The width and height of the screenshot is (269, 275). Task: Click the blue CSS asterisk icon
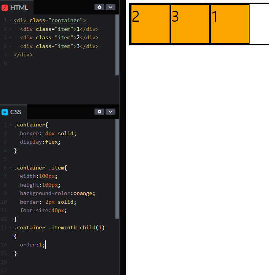pyautogui.click(x=5, y=112)
